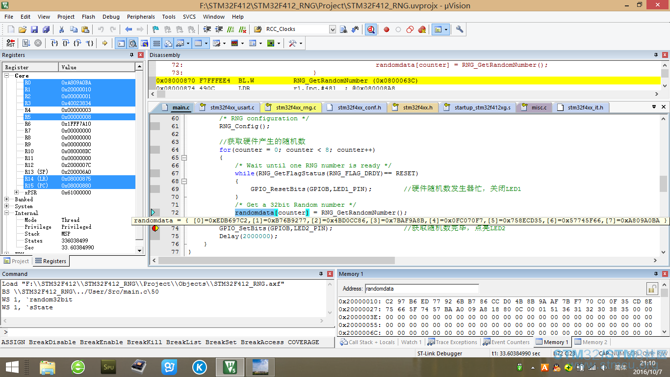Collapse the code block at line 65
The width and height of the screenshot is (670, 377).
pyautogui.click(x=184, y=158)
